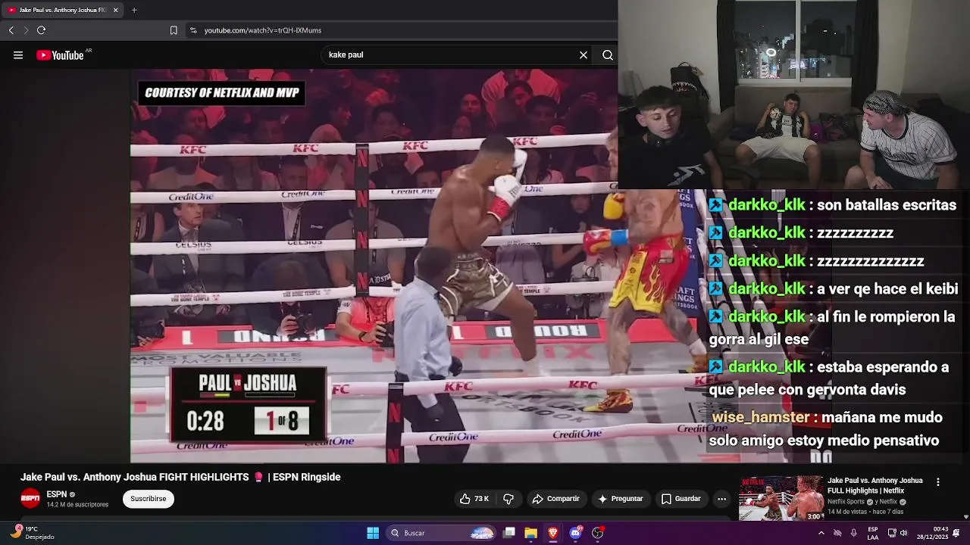970x545 pixels.
Task: Click the chat message 'son batallas escritas'
Action: click(887, 205)
